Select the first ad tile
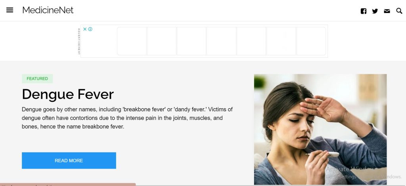This screenshot has height=186, width=406. pyautogui.click(x=132, y=41)
